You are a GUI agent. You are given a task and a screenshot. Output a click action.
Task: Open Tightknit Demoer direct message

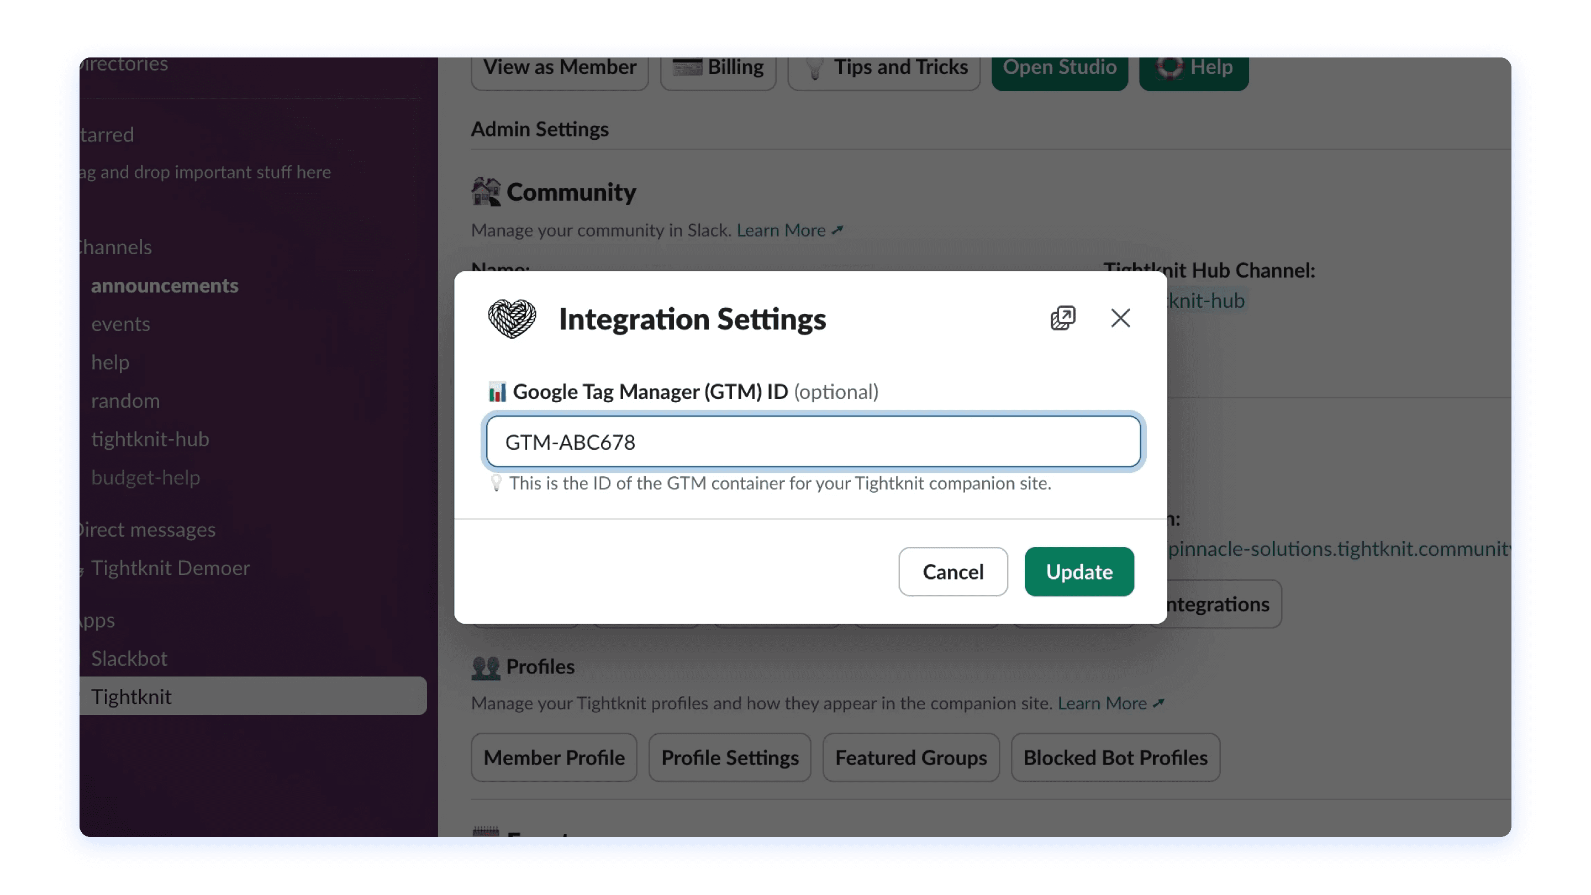tap(171, 567)
